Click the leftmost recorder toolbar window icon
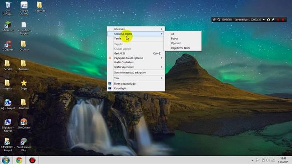This screenshot has height=164, width=292. click(214, 20)
